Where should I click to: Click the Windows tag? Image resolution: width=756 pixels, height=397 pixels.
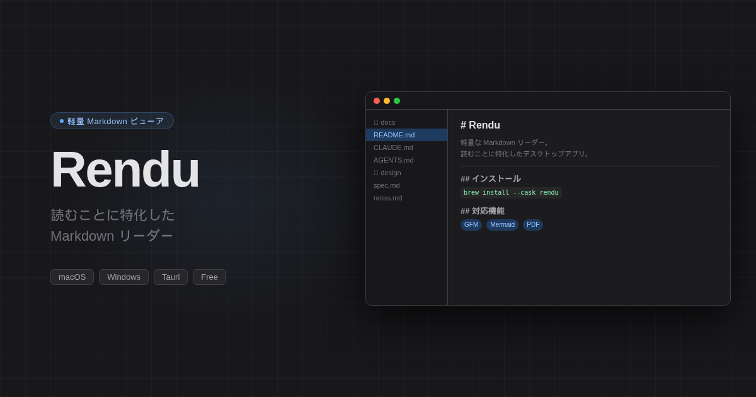pyautogui.click(x=123, y=277)
